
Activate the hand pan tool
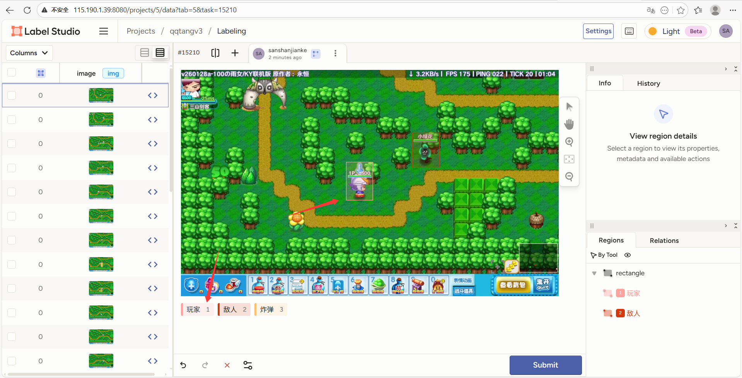point(569,124)
